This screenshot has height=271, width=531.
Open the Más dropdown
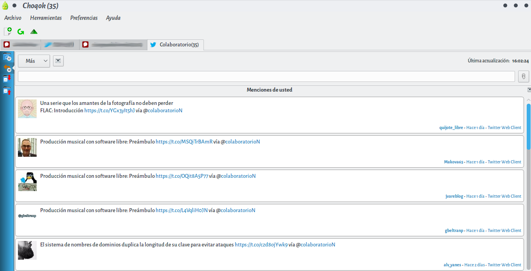tap(34, 61)
